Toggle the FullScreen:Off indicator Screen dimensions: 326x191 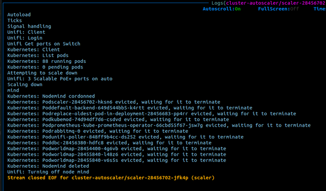coord(278,9)
